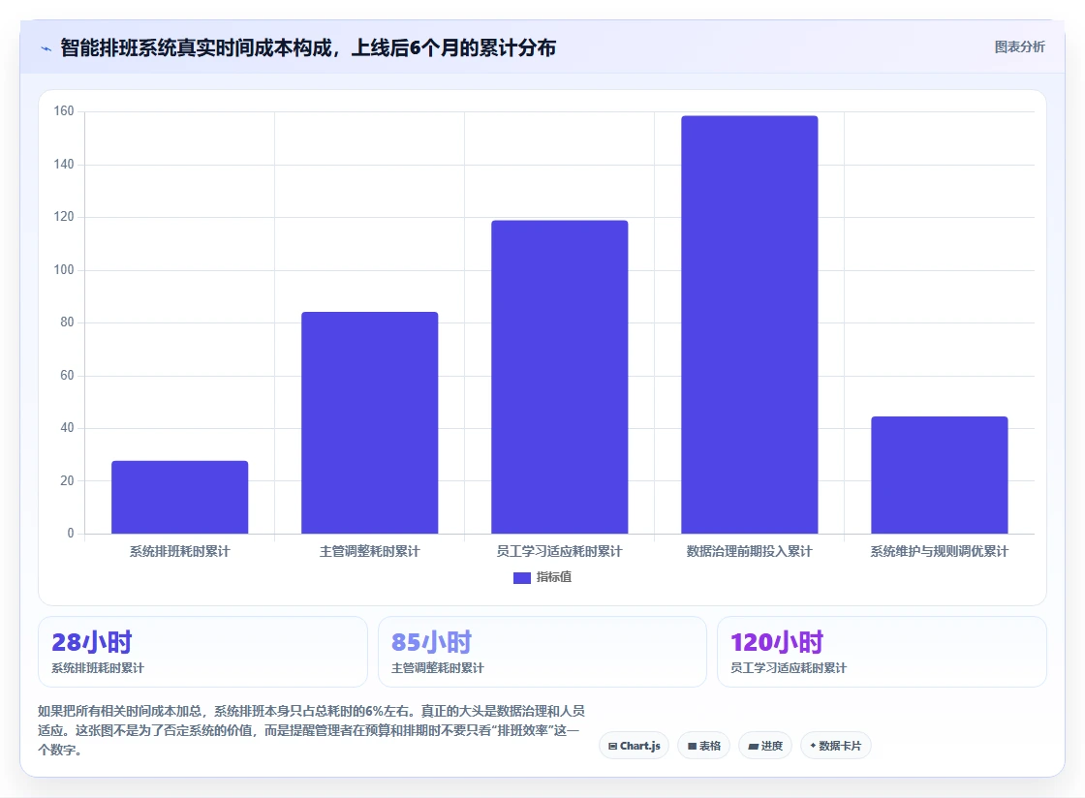Click x-axis label 数据治理前期投入累计
Viewport: 1085px width, 798px height.
750,551
